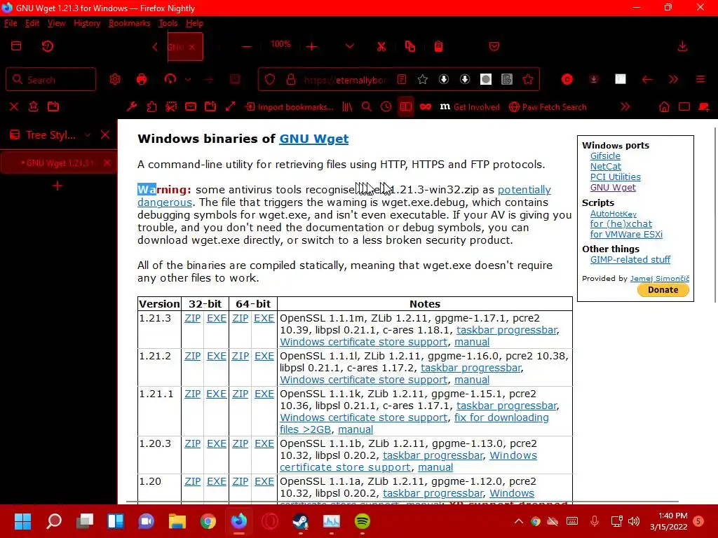Viewport: 718px width, 538px height.
Task: Expand the overflow toolbar chevrons near menu
Action: coord(673,80)
